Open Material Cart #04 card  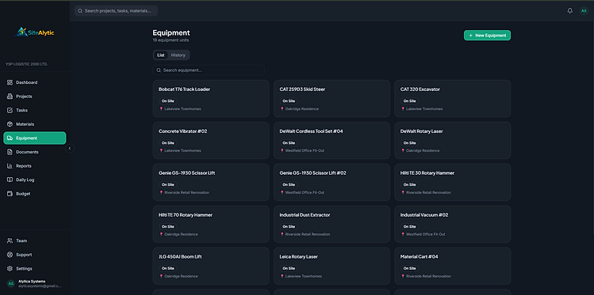tap(453, 266)
